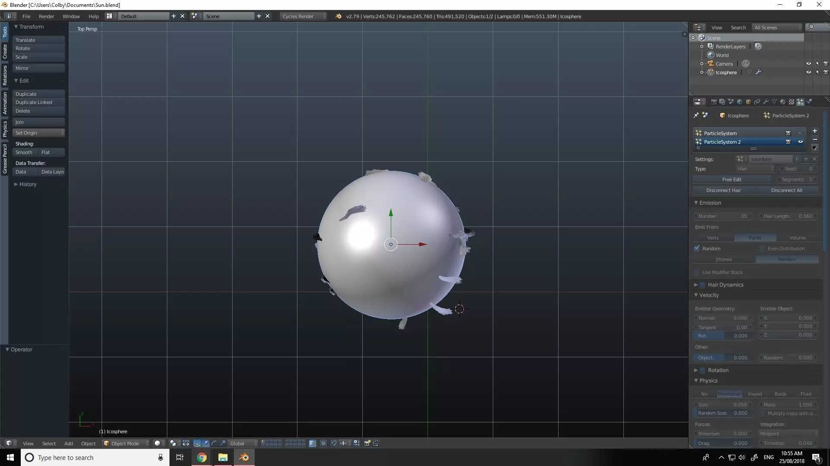Hide the Icosphere in the outliner

[808, 72]
